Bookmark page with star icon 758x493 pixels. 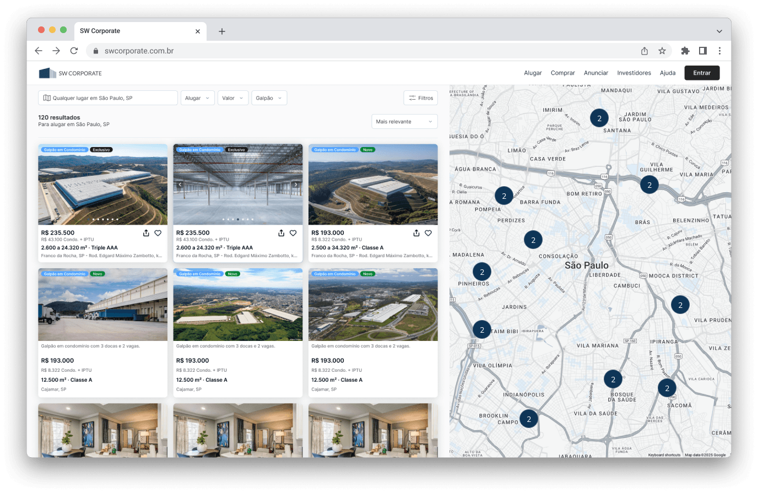[x=662, y=51]
